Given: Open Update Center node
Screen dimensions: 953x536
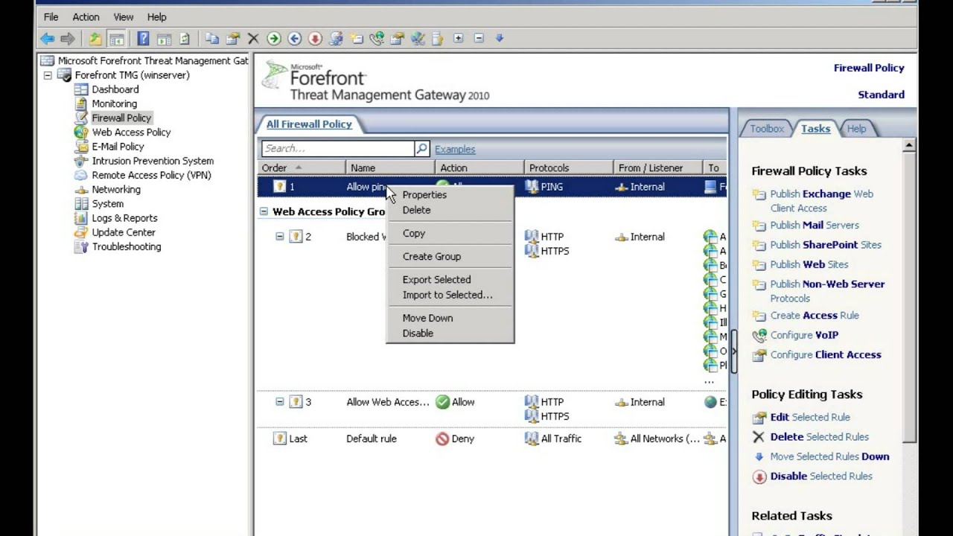Looking at the screenshot, I should click(x=124, y=232).
